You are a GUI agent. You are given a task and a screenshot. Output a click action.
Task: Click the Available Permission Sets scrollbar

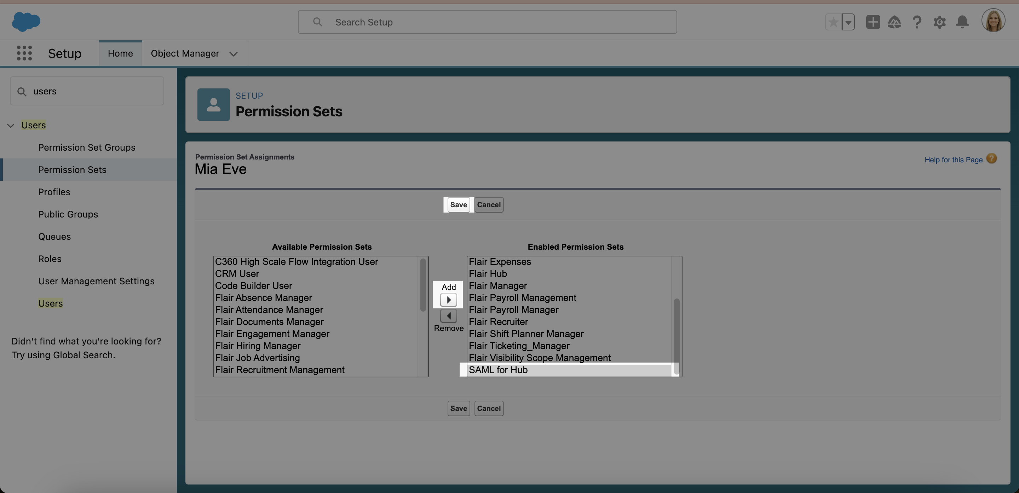[x=423, y=285]
